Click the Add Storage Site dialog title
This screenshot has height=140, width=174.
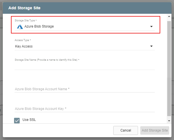pyautogui.click(x=24, y=8)
